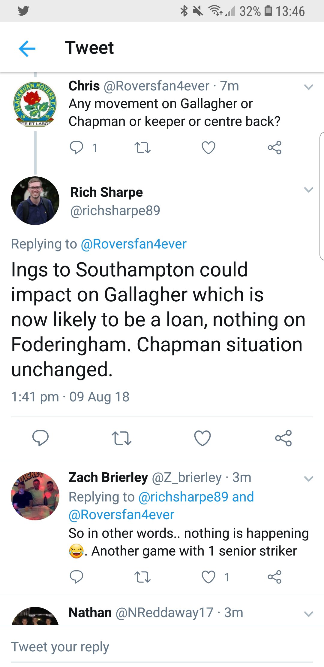This screenshot has height=667, width=324.
Task: Reply to Chris's tweet via comment icon
Action: click(76, 148)
